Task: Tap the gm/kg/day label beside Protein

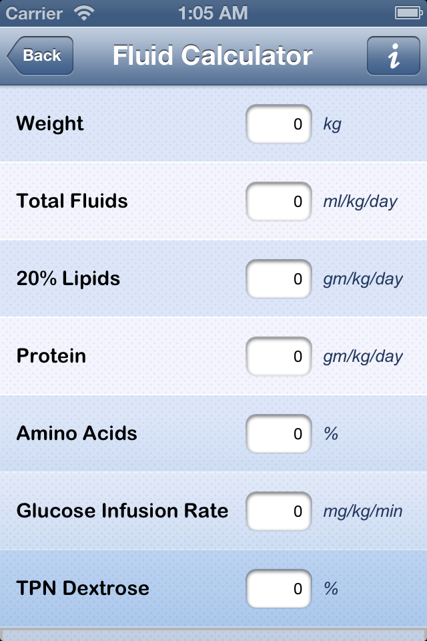Action: 362,356
